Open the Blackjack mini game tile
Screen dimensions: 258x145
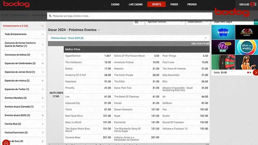[223, 32]
